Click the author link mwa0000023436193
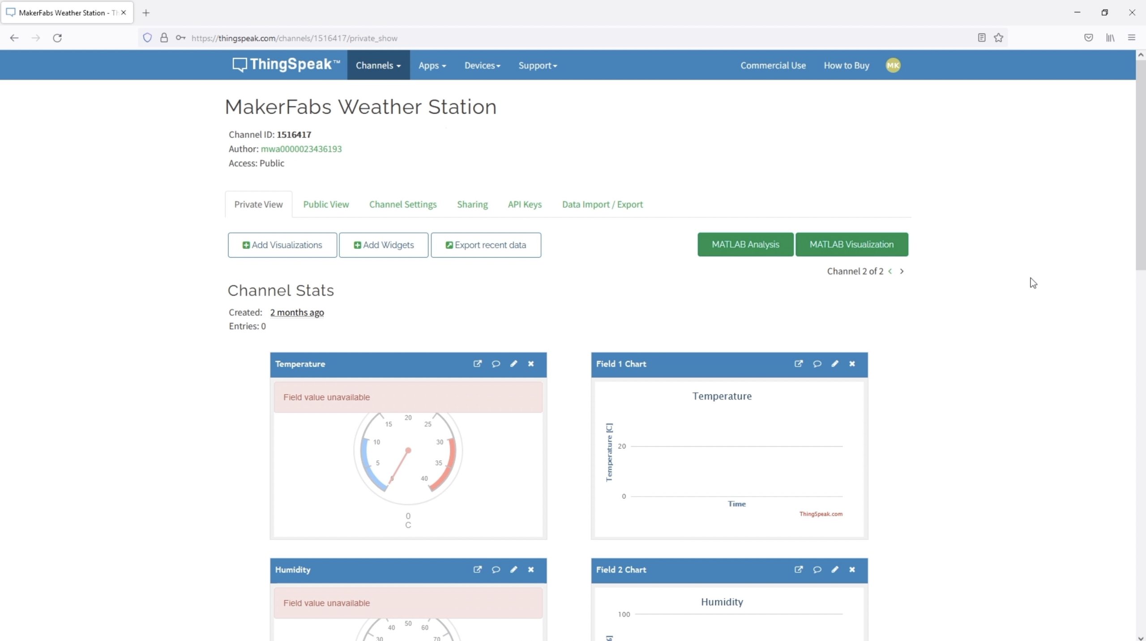The width and height of the screenshot is (1146, 641). [x=301, y=149]
